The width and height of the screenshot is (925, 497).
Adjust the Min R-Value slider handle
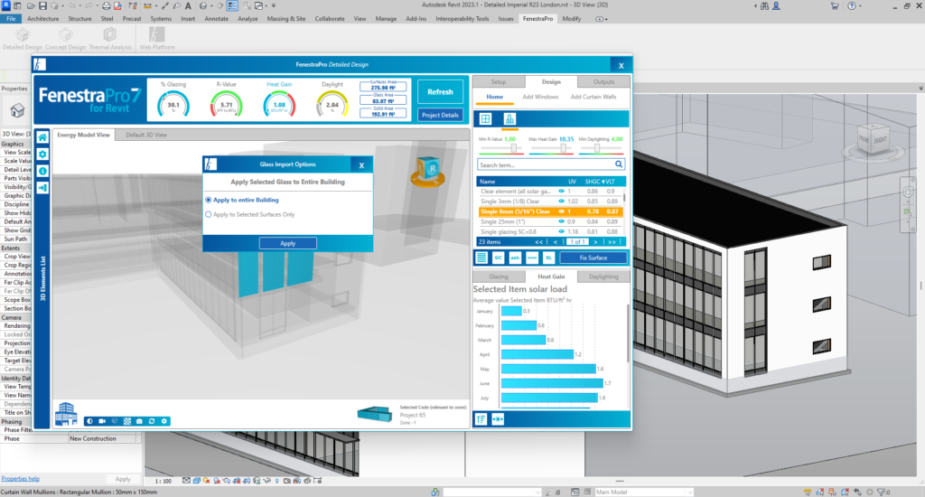[x=513, y=148]
